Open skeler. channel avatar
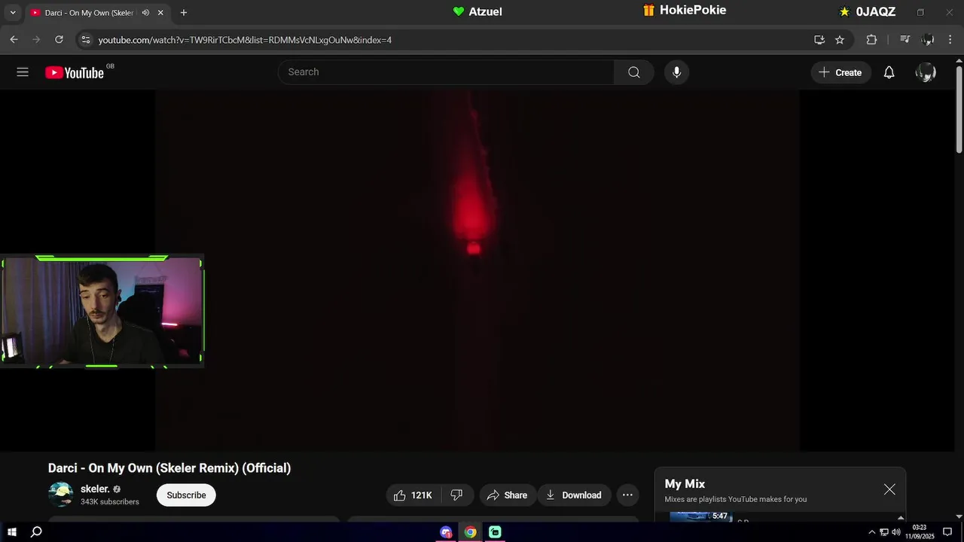This screenshot has width=964, height=542. (60, 495)
